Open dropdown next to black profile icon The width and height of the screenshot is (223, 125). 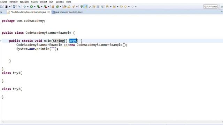click(x=10, y=7)
